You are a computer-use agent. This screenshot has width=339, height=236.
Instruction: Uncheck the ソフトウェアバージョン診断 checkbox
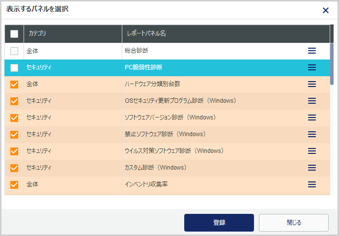pyautogui.click(x=14, y=118)
